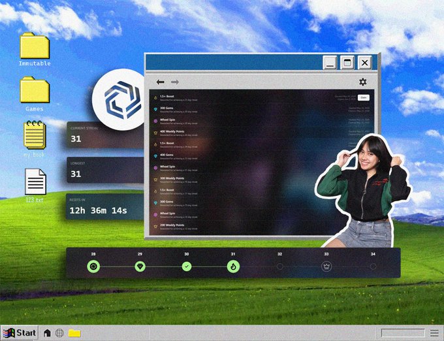Click the gem icon beside 400 Gems

[x=155, y=156]
